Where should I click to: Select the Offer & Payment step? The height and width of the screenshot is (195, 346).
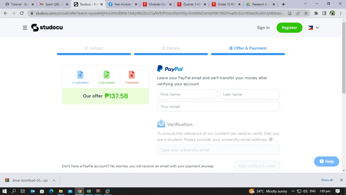(248, 48)
